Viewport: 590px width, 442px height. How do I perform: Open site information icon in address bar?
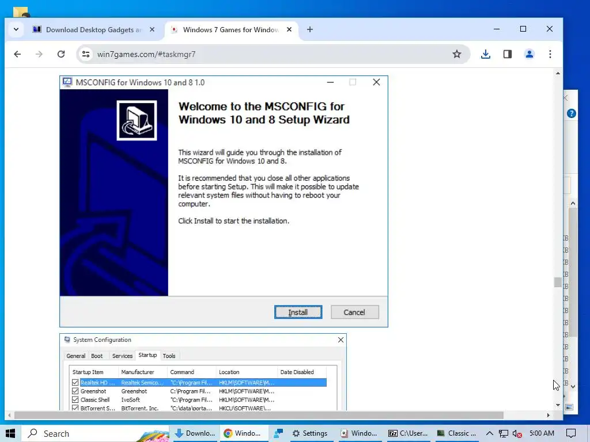tap(86, 54)
